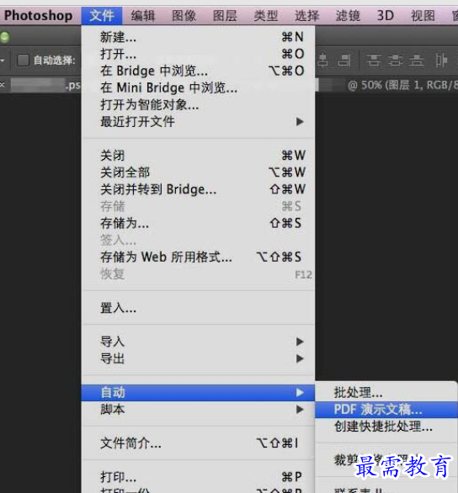This screenshot has height=493, width=458.
Task: Open the 滤镜 menu
Action: coord(348,15)
